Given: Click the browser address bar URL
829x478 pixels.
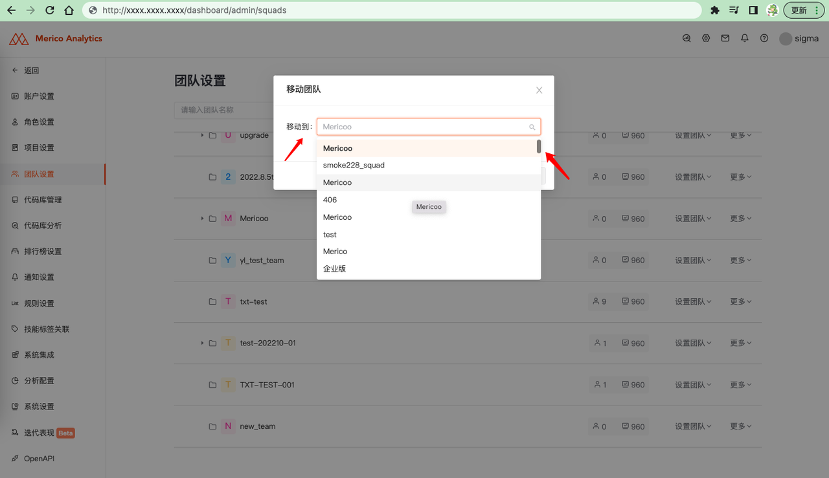Looking at the screenshot, I should (x=194, y=10).
